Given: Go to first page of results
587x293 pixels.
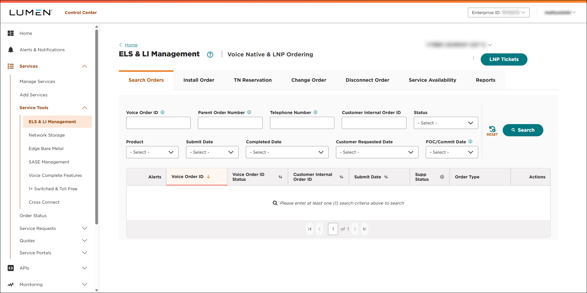Looking at the screenshot, I should tap(310, 229).
